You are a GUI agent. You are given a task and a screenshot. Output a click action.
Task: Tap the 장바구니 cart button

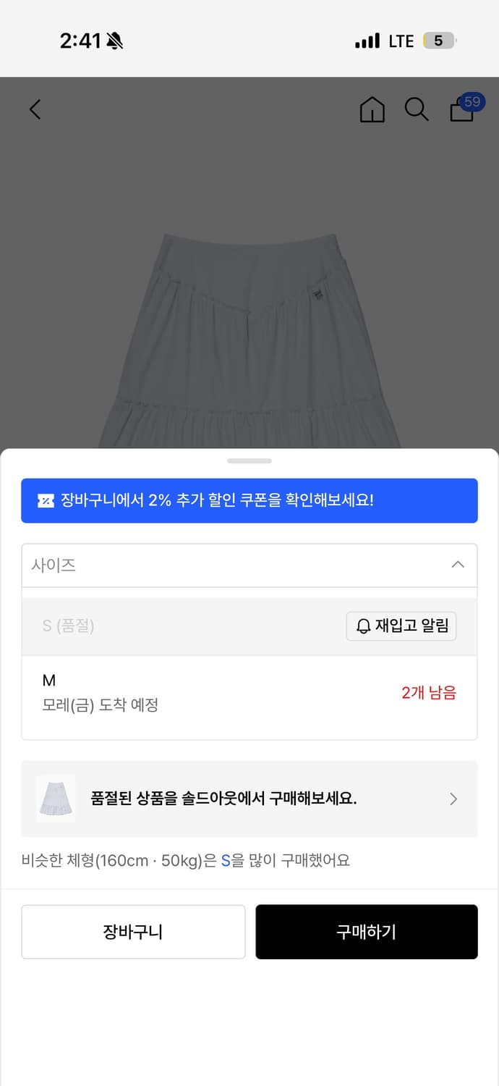(x=133, y=932)
